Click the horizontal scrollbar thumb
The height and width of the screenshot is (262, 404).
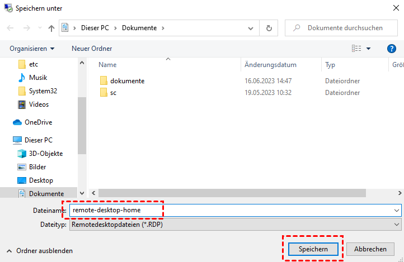[x=232, y=193]
